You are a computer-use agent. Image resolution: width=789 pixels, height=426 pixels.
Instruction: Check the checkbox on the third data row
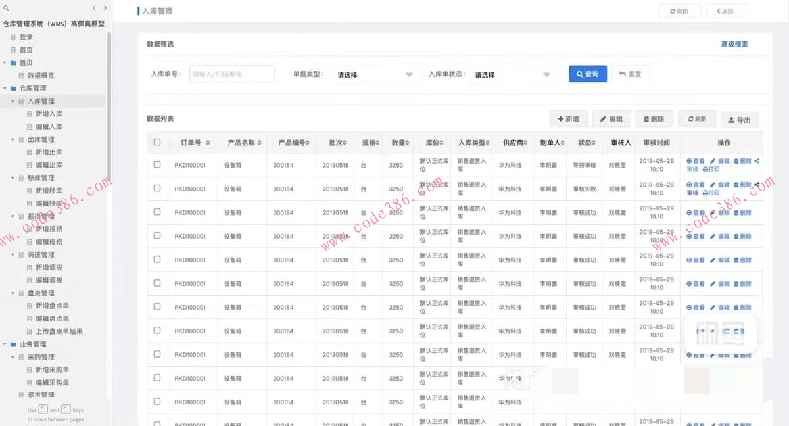(x=157, y=212)
